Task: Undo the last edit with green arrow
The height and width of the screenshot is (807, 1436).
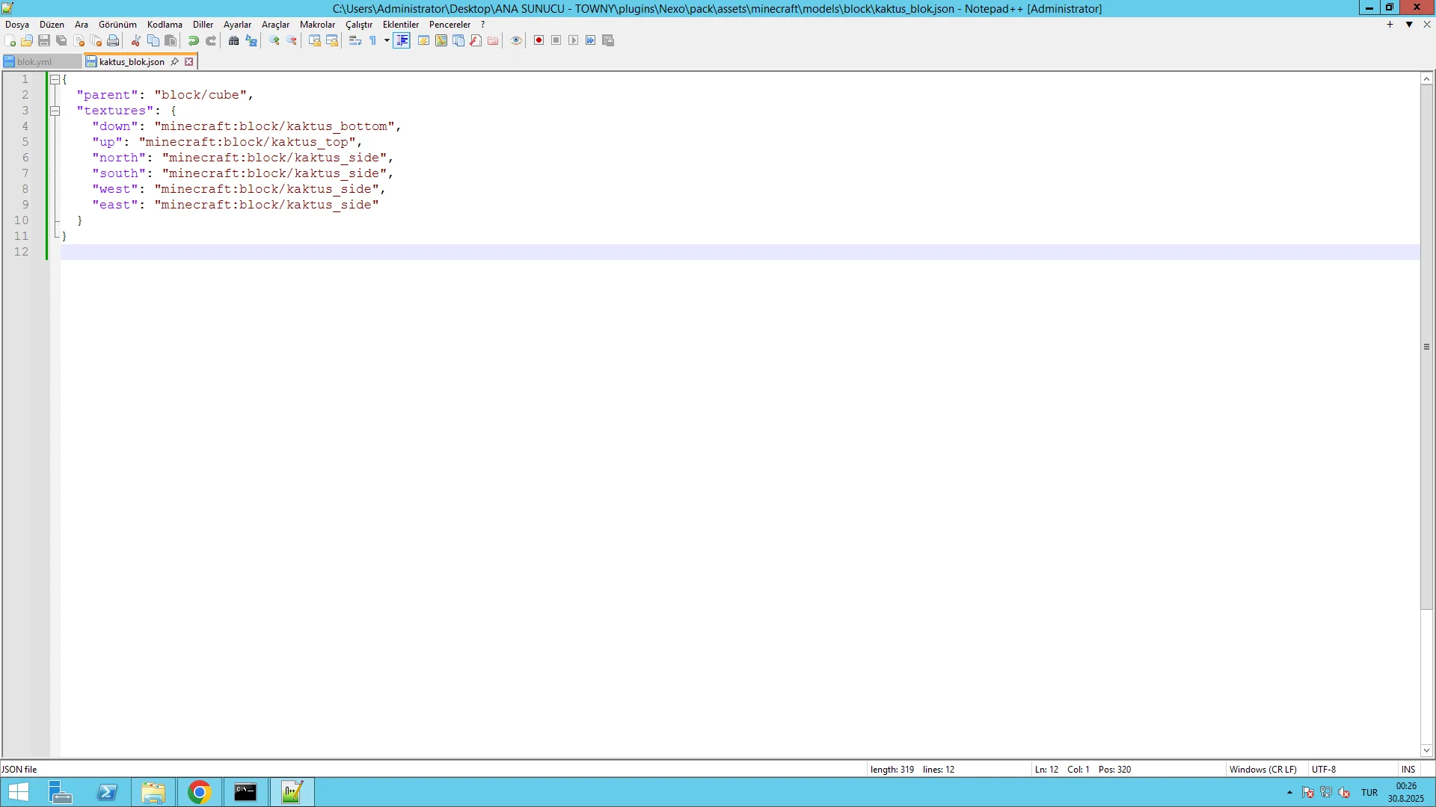Action: (x=194, y=40)
